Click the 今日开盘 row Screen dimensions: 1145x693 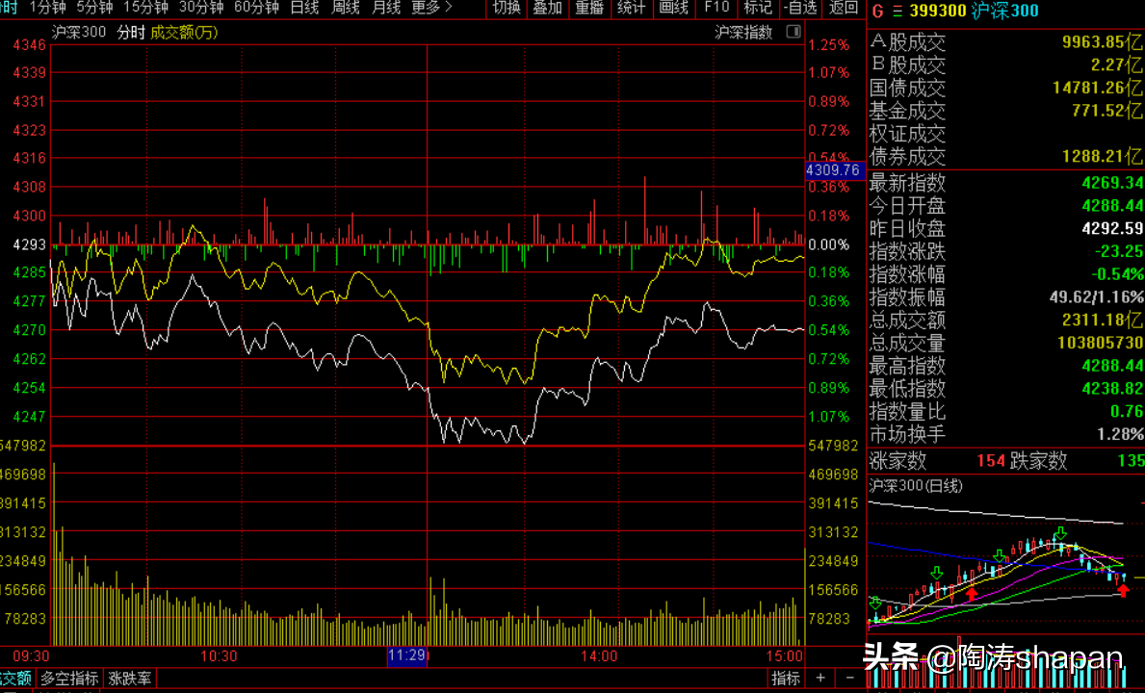[1005, 206]
